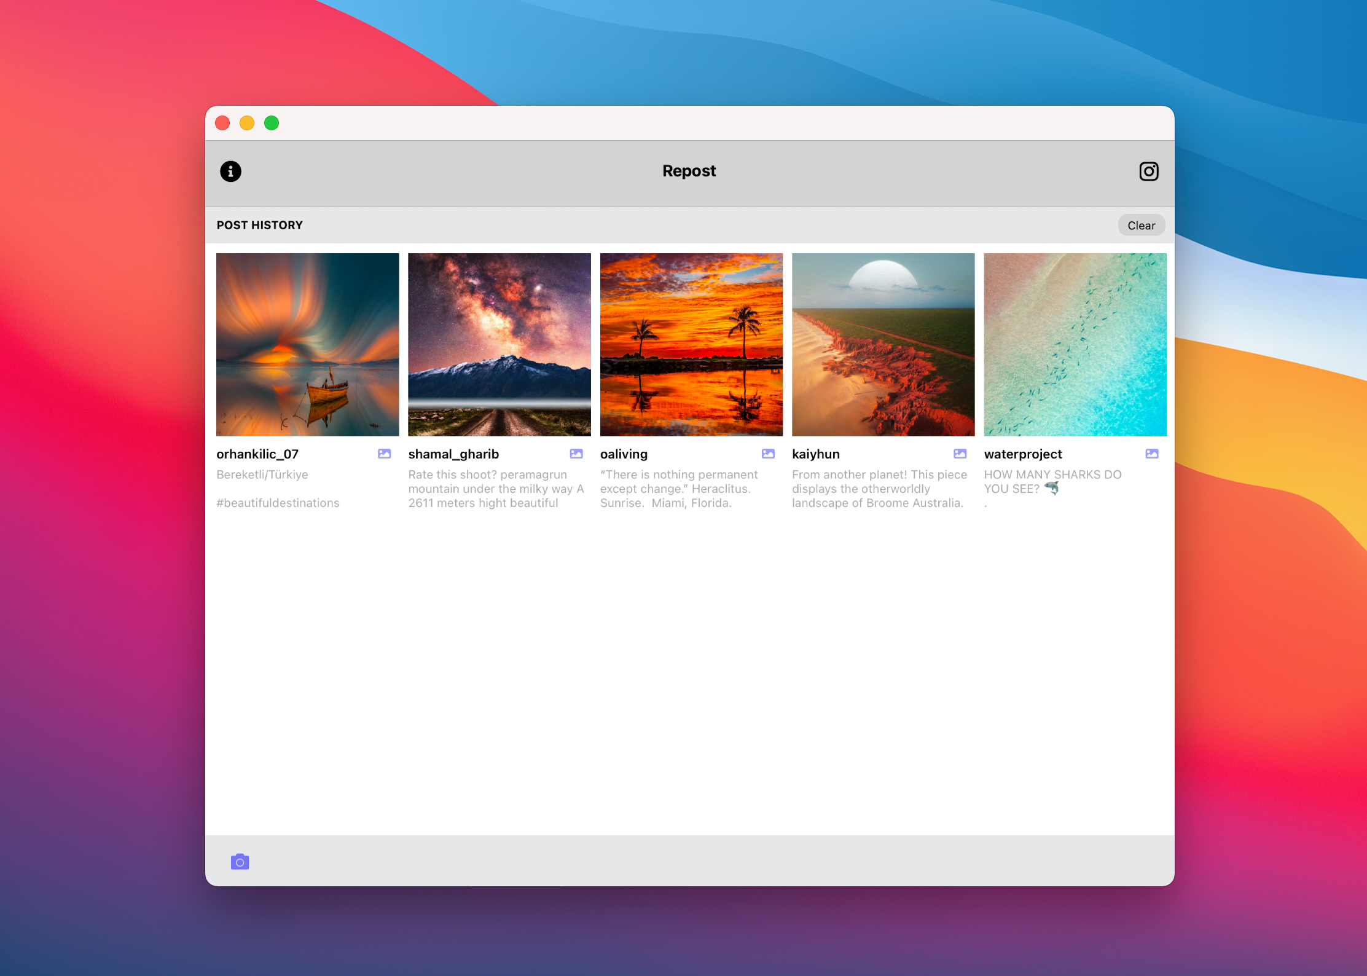This screenshot has width=1367, height=976.
Task: Click the sharks caption text
Action: [1052, 481]
